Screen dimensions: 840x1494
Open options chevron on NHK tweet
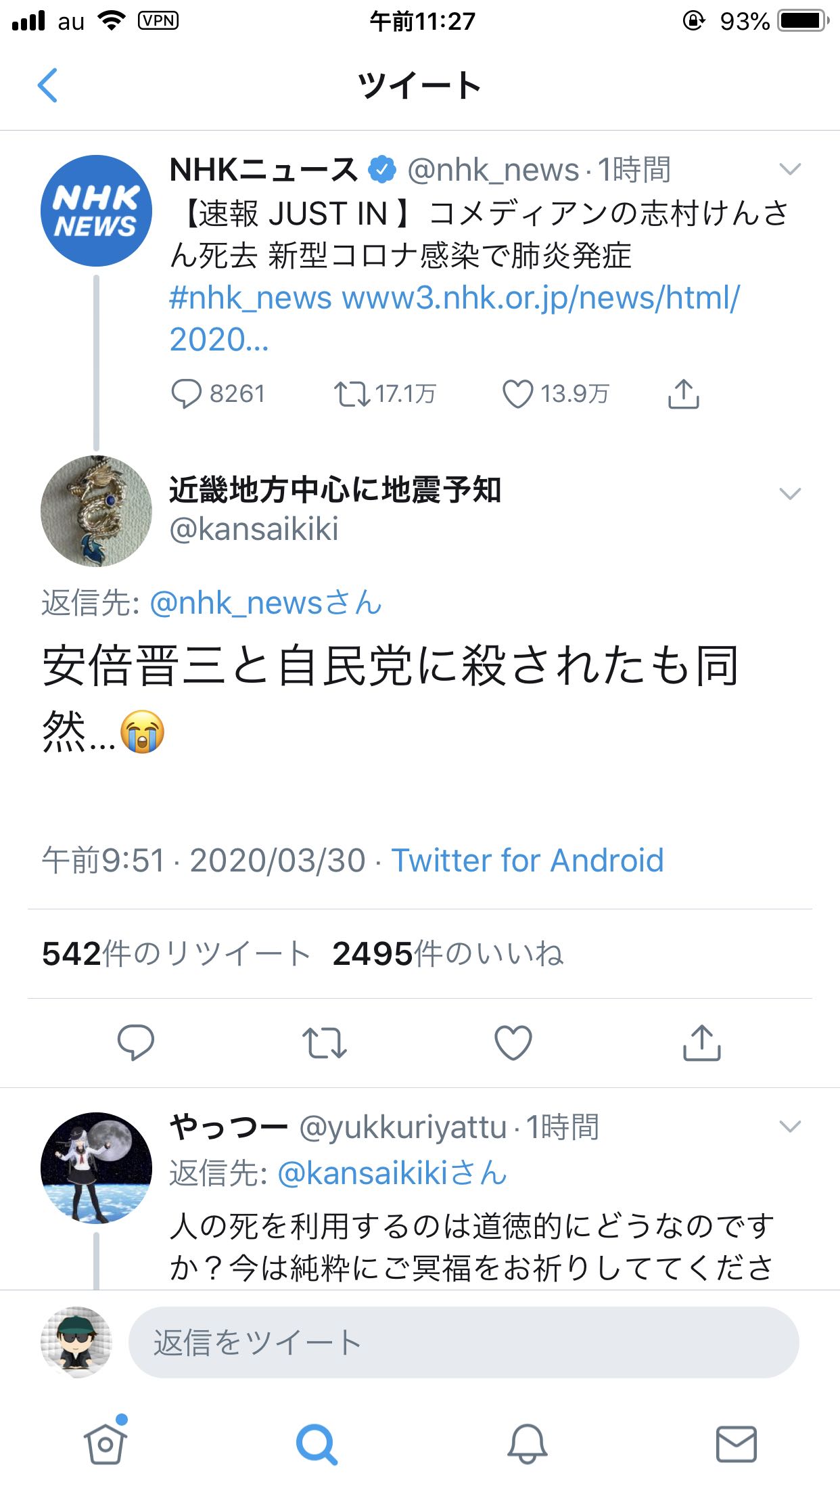pos(790,169)
